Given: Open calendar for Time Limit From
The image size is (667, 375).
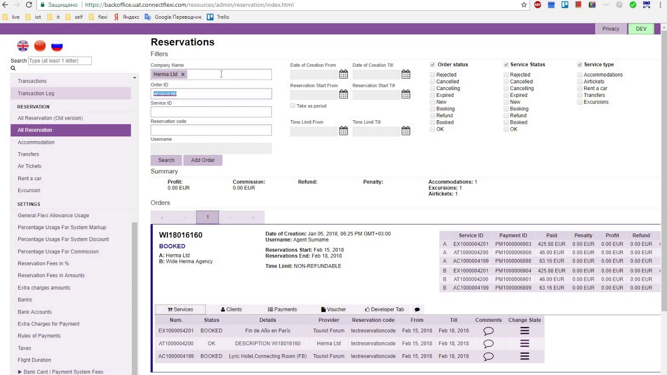Looking at the screenshot, I should (x=343, y=131).
